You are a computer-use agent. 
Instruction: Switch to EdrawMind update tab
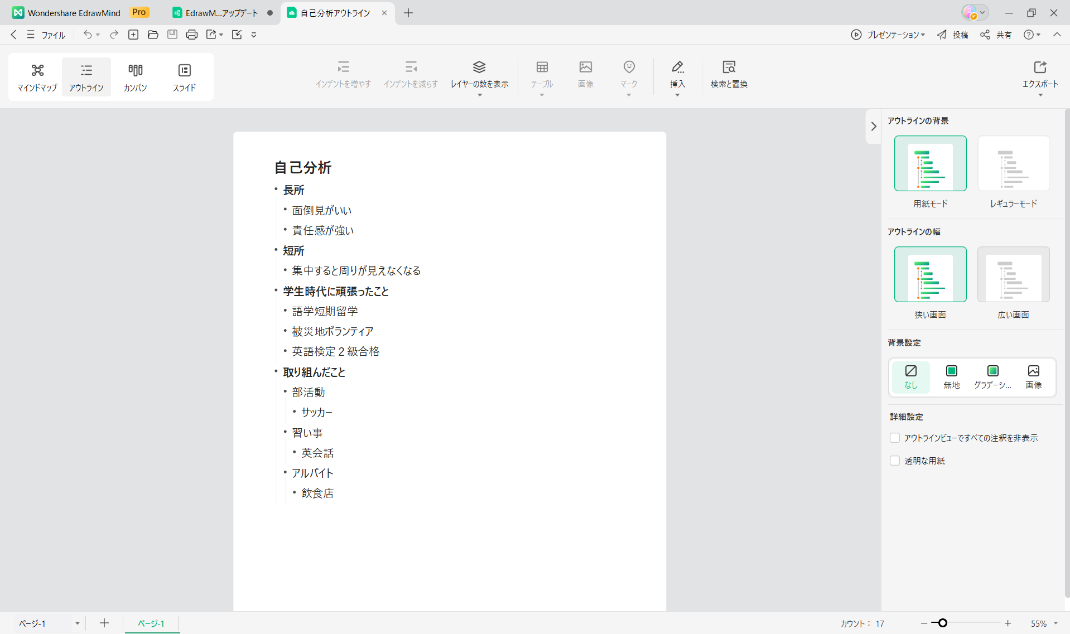221,13
